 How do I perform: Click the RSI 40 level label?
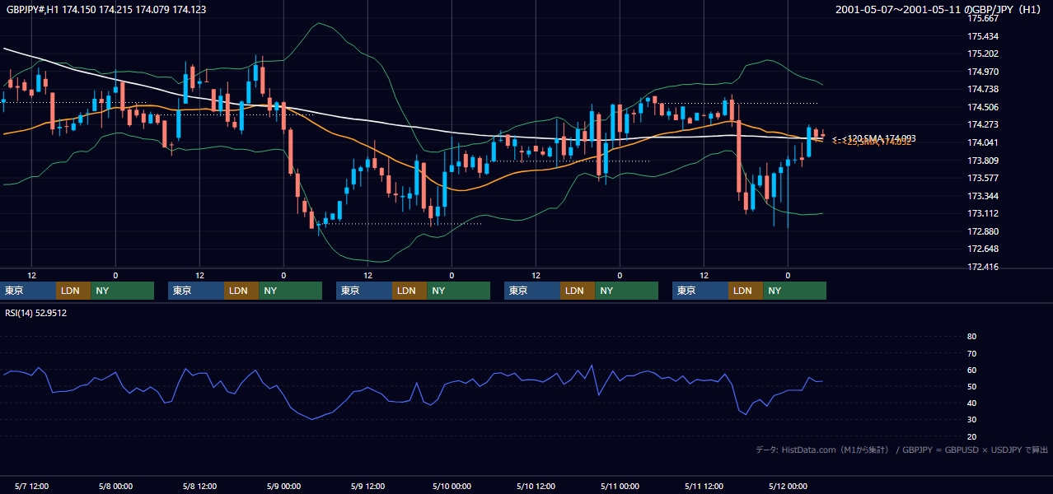(x=971, y=403)
